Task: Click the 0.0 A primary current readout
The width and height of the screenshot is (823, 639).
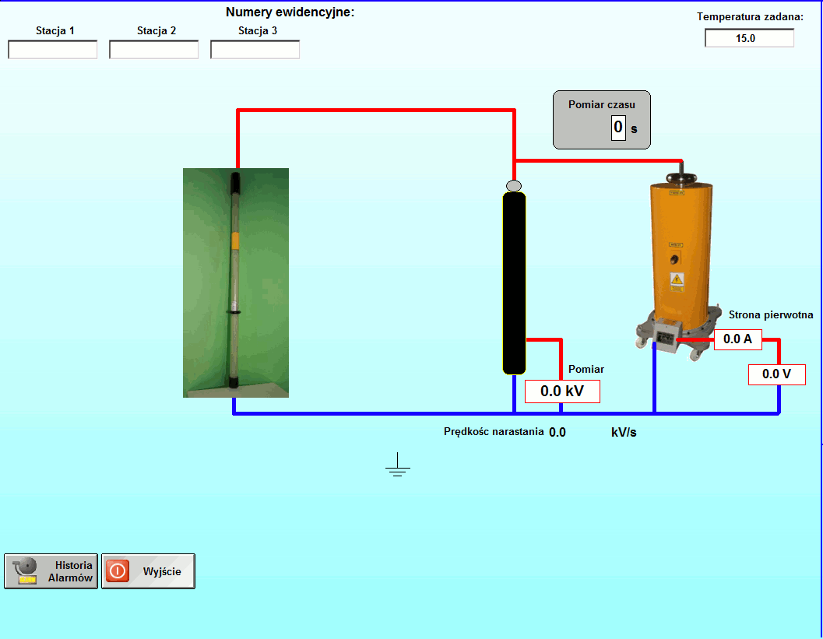Action: (738, 339)
